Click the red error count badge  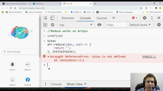coord(135,18)
